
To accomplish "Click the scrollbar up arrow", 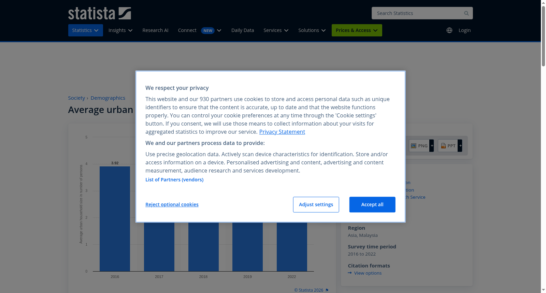I will (543, 2).
